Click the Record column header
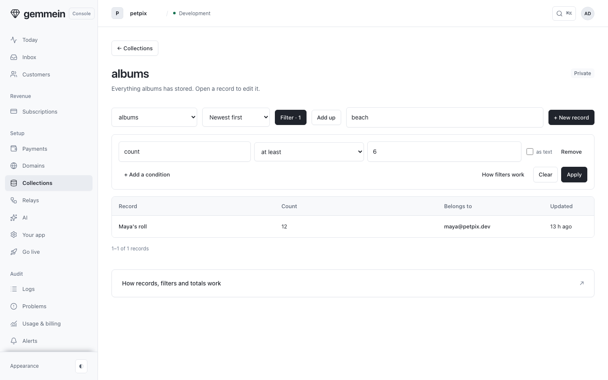Image resolution: width=608 pixels, height=380 pixels. pyautogui.click(x=128, y=206)
